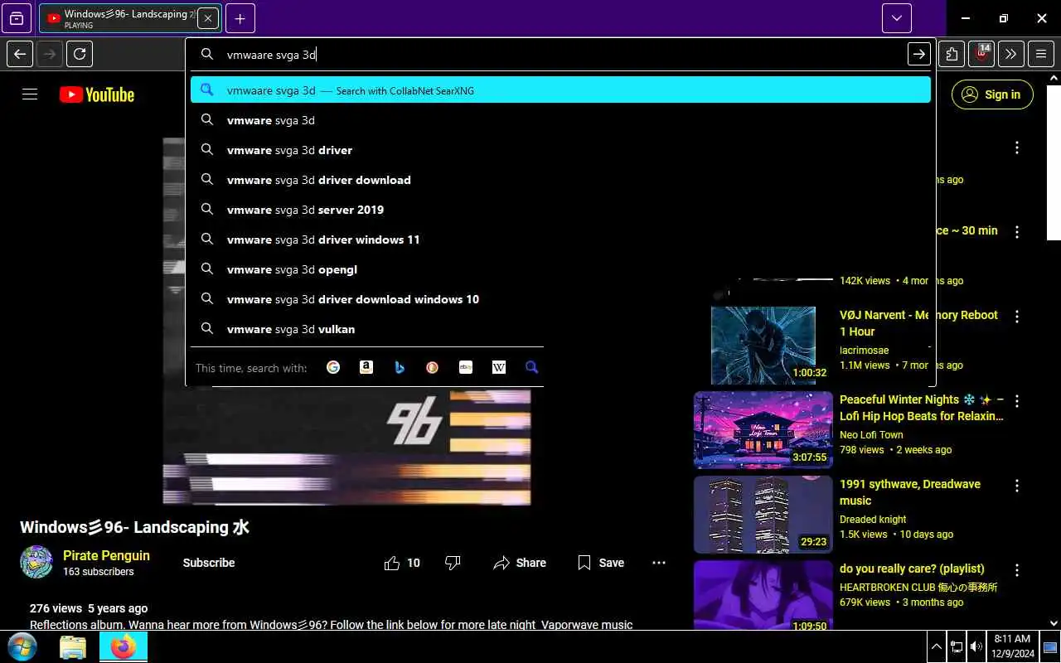Open Pirate Penguin channel avatar
This screenshot has height=663, width=1061.
point(36,562)
